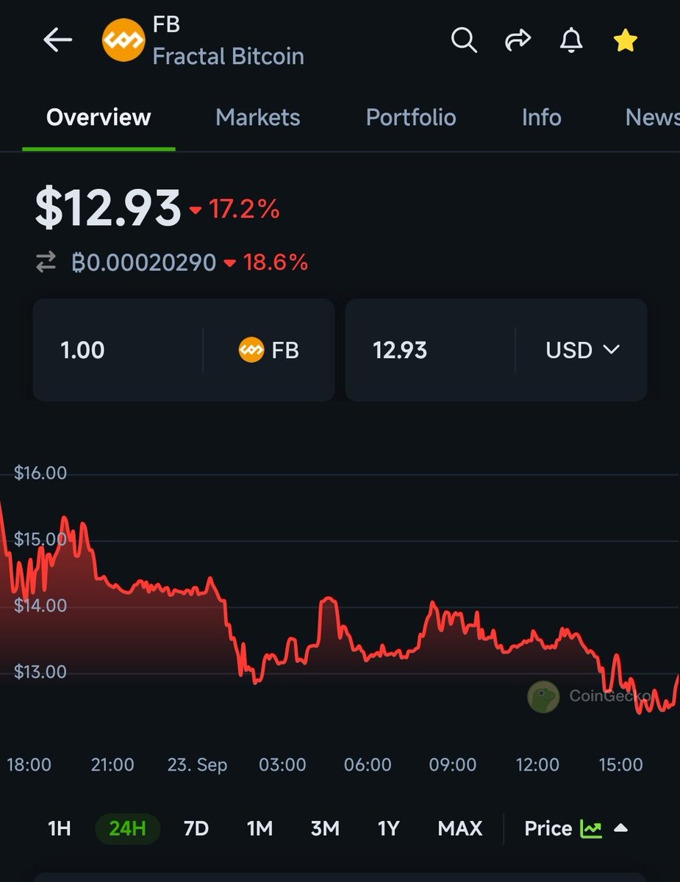
Task: Open the Price chart type icon
Action: click(591, 829)
